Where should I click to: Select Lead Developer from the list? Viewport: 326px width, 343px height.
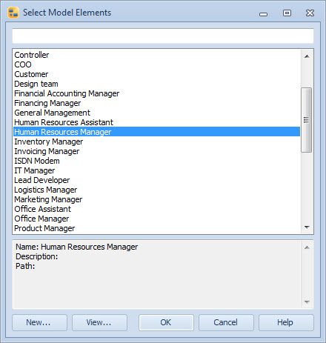pyautogui.click(x=41, y=180)
